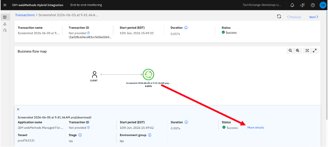328x147 pixels.
Task: Select the Success status in details panel
Action: pyautogui.click(x=230, y=128)
